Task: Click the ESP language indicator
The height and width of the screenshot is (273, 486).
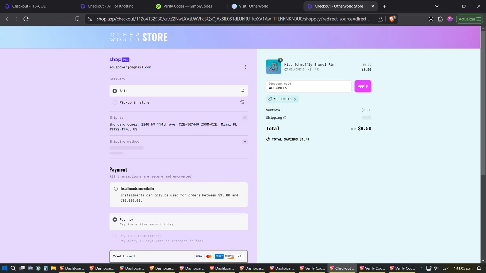Action: tap(445, 268)
